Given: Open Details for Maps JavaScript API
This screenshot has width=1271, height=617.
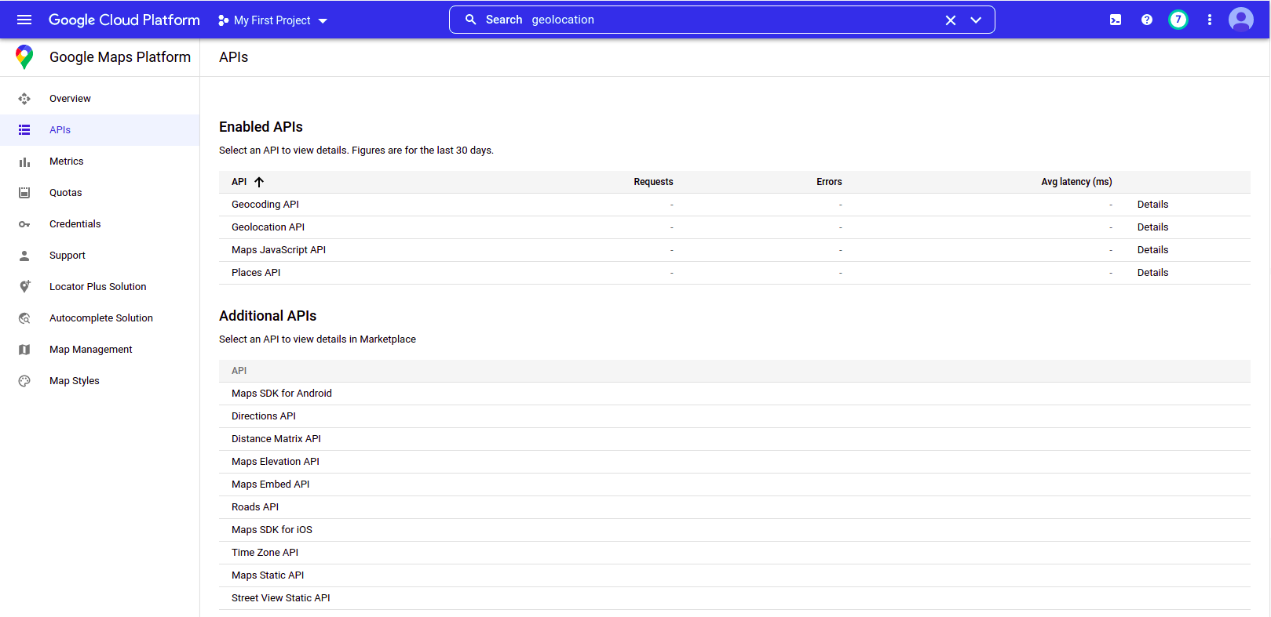Looking at the screenshot, I should point(1152,250).
